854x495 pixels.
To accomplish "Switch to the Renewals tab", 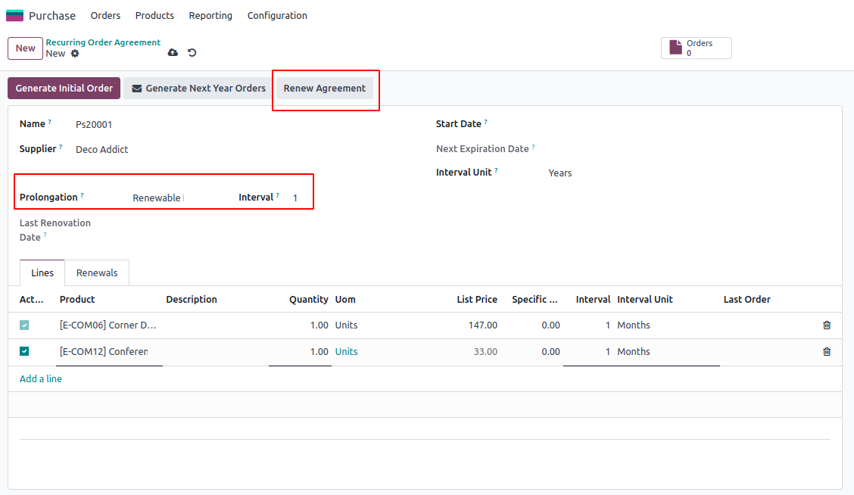I will point(97,273).
